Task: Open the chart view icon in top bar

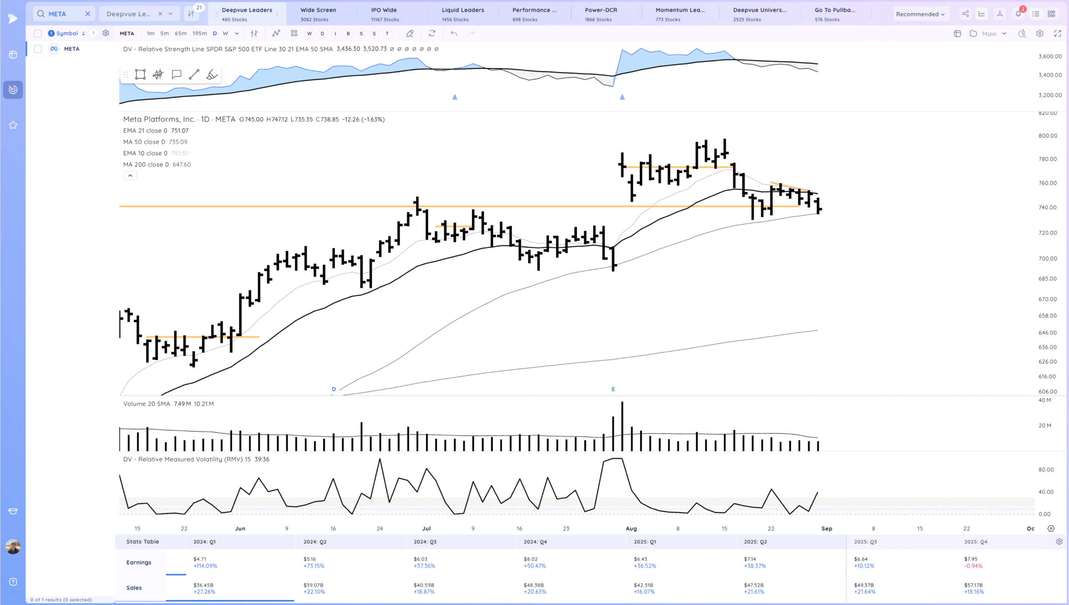Action: tap(981, 14)
